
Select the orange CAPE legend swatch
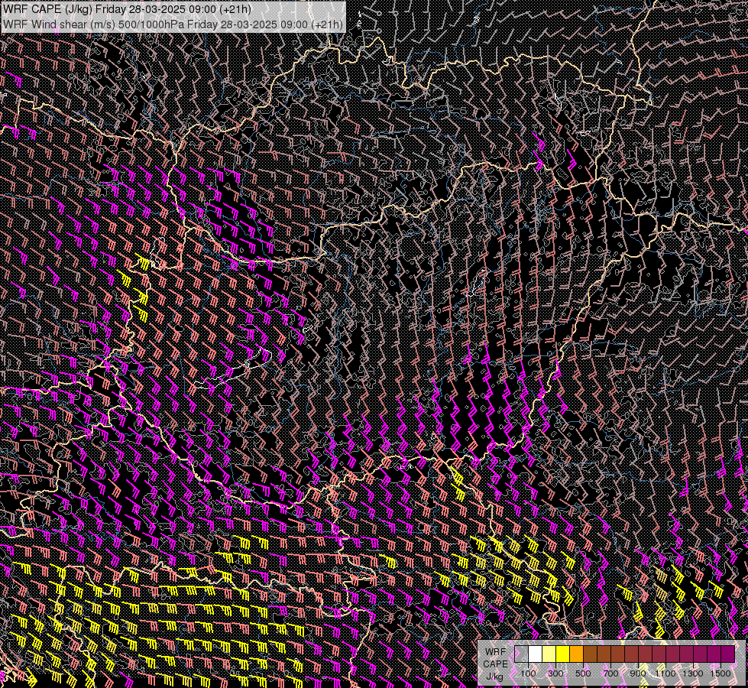[x=577, y=654]
